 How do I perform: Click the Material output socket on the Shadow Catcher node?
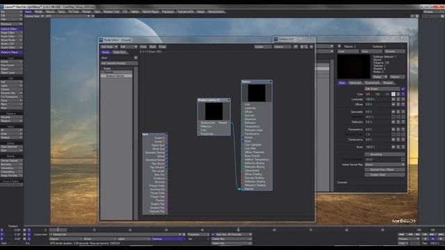tap(229, 123)
